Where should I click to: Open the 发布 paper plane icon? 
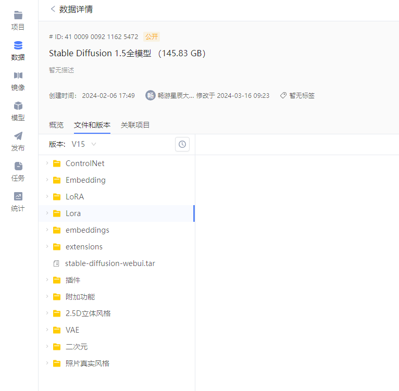point(18,136)
